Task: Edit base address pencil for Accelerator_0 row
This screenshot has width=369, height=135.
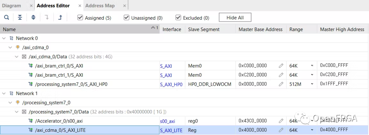Action: pyautogui.click(x=281, y=121)
